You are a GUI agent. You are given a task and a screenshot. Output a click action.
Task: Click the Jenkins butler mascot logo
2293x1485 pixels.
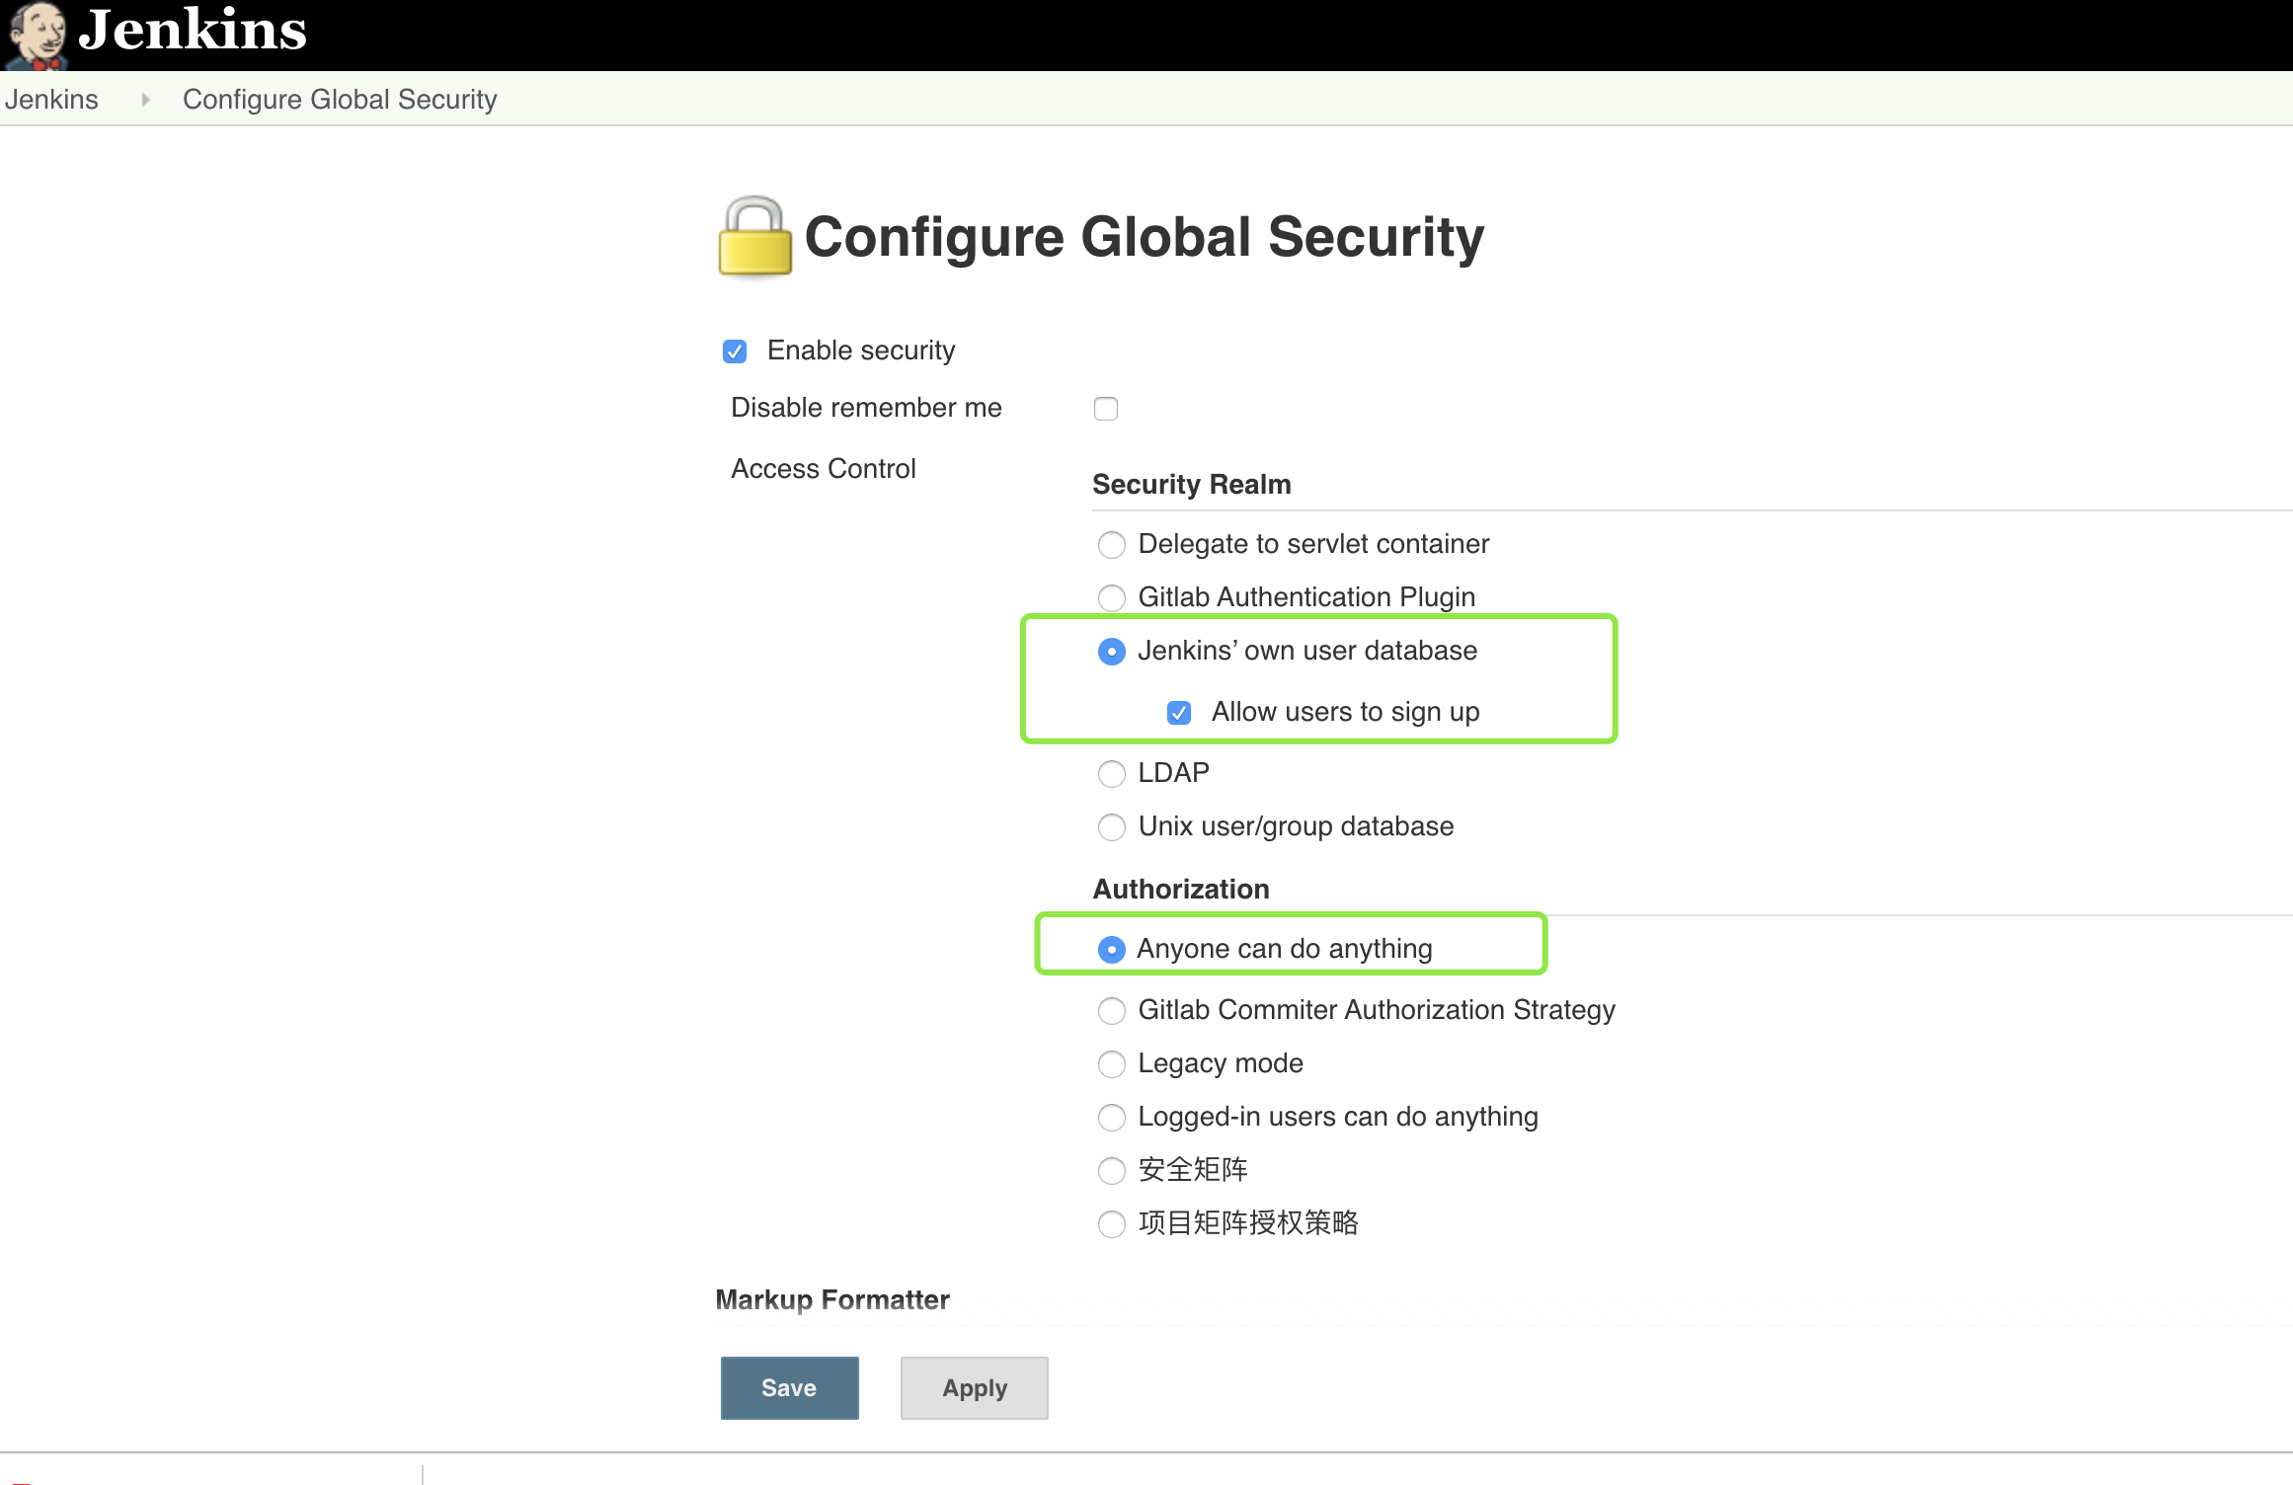pos(36,36)
